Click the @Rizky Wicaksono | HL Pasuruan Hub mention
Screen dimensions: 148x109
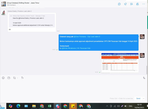76,48
